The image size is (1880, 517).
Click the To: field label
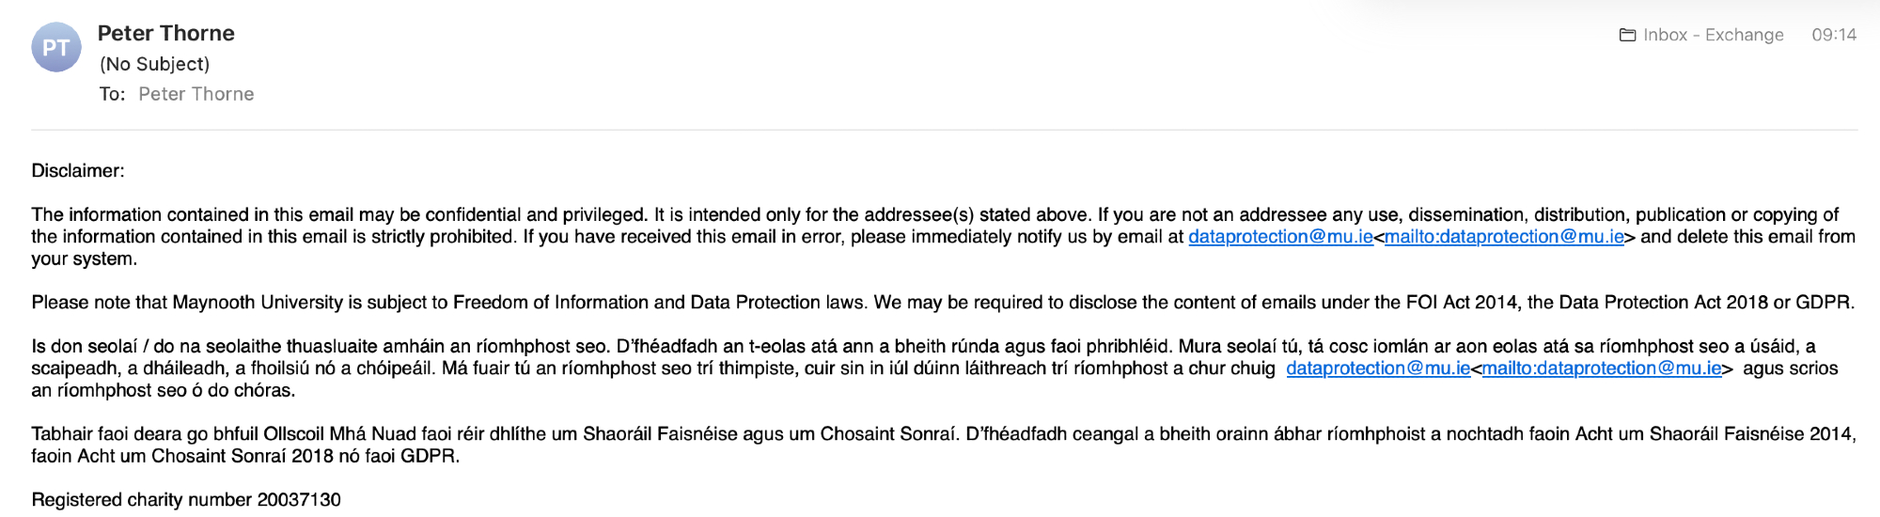112,94
